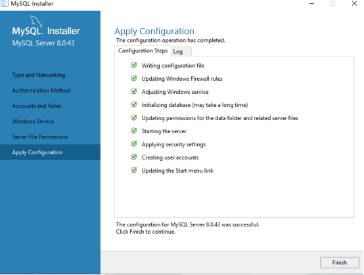Click checkmark icon beside Starting the server
The width and height of the screenshot is (364, 275).
[x=134, y=131]
